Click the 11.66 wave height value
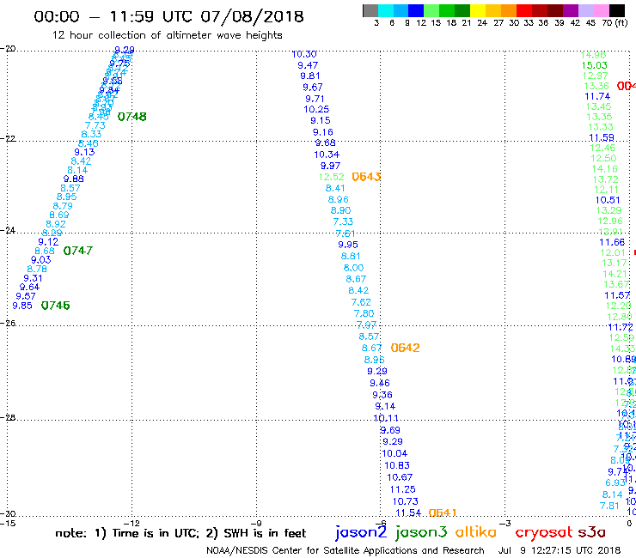The image size is (636, 558). 612,242
